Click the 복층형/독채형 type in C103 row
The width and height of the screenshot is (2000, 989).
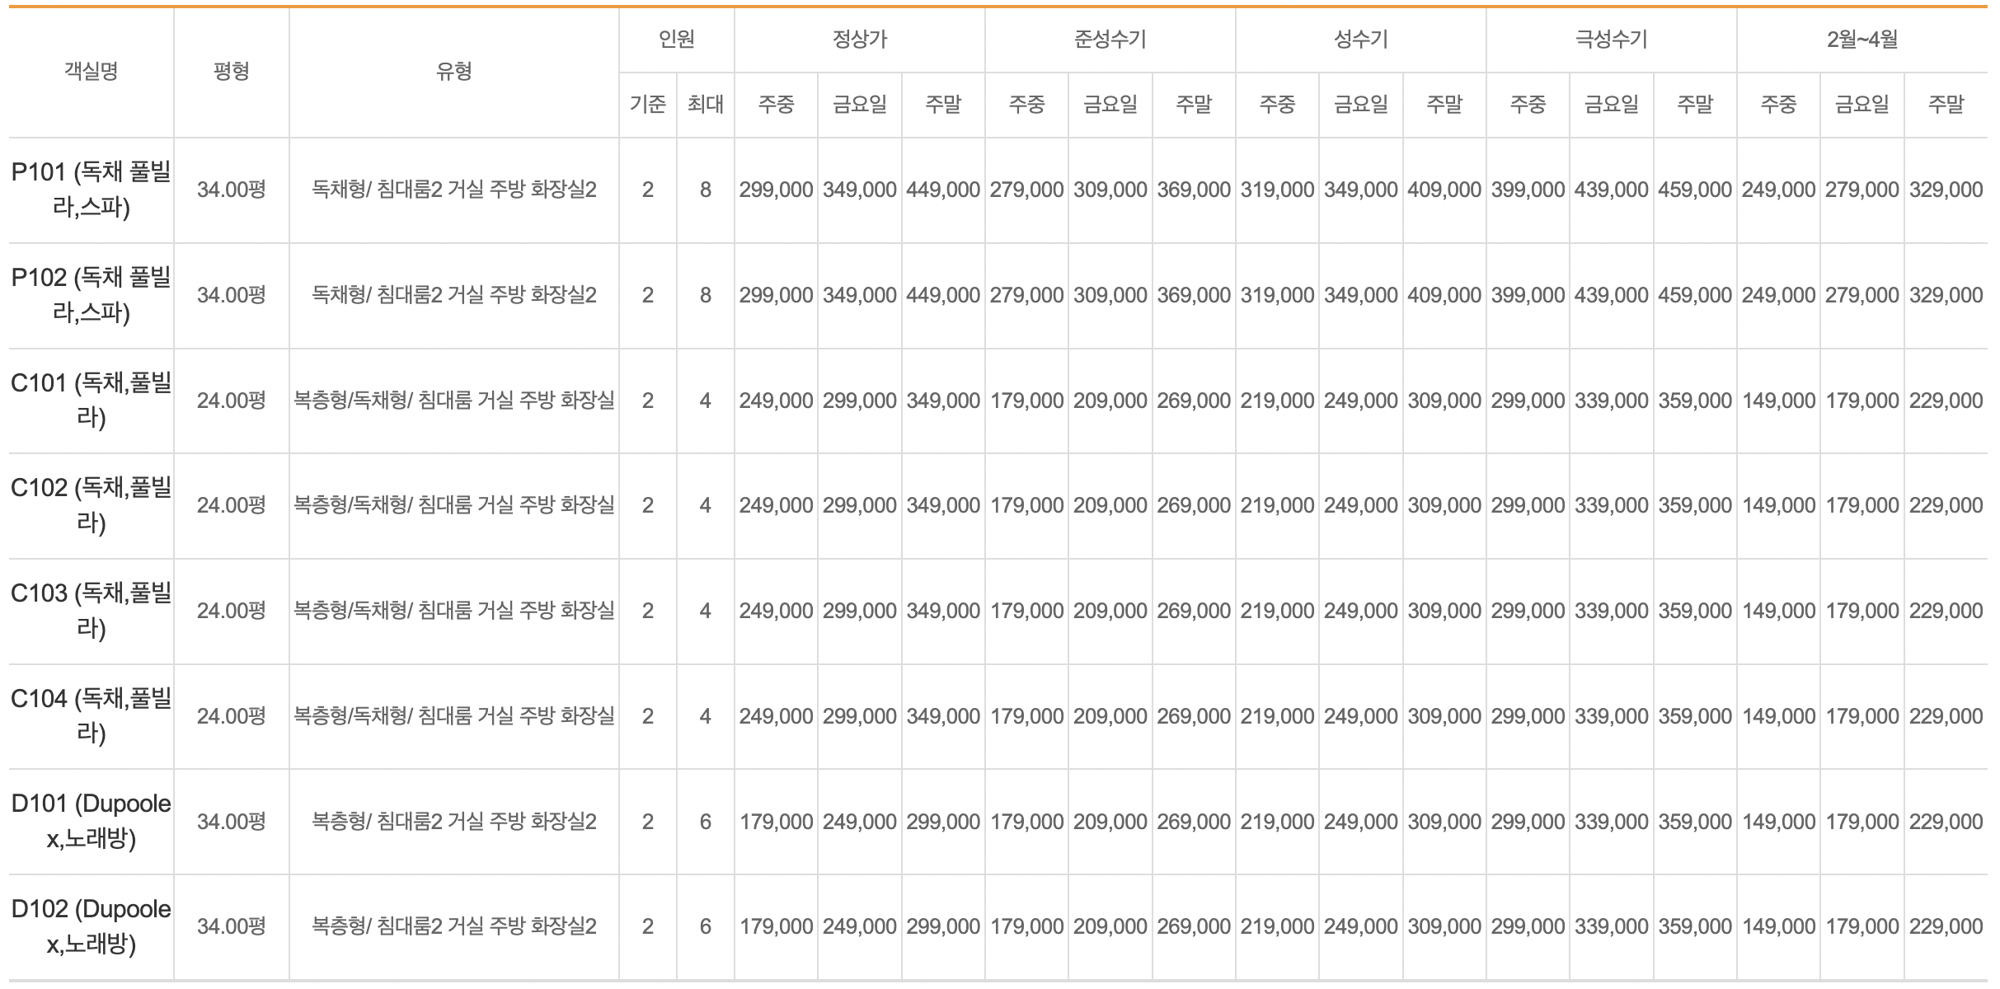(x=453, y=611)
